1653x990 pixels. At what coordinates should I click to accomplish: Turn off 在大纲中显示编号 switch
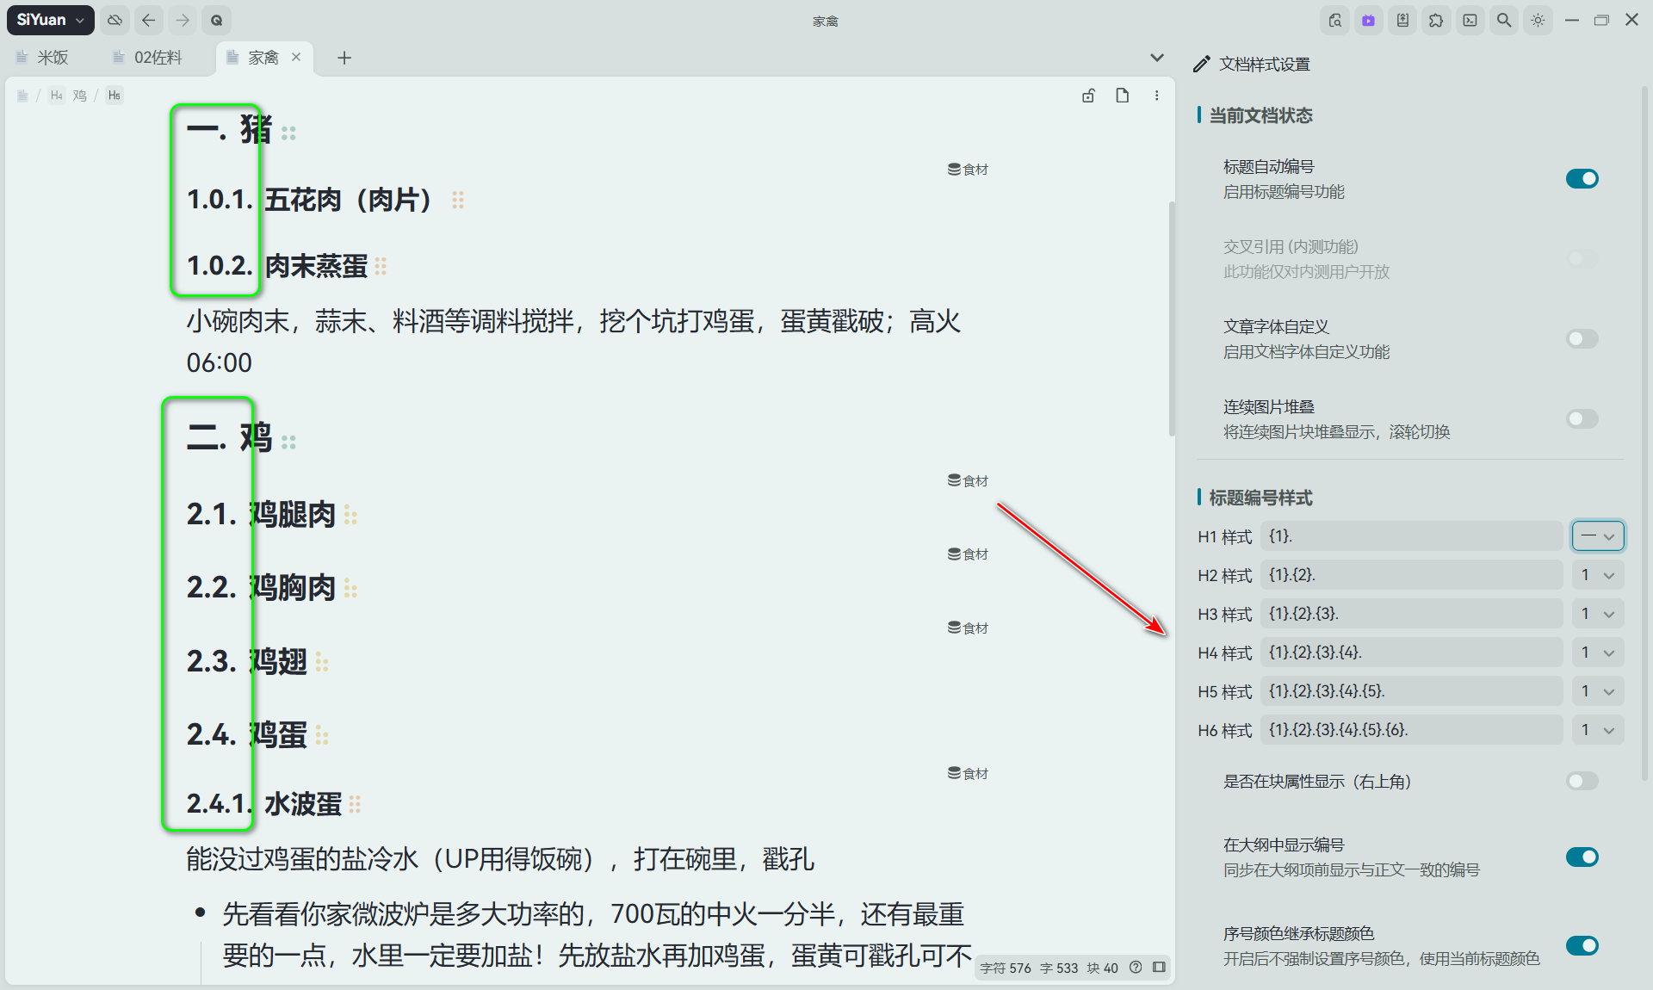click(1582, 857)
